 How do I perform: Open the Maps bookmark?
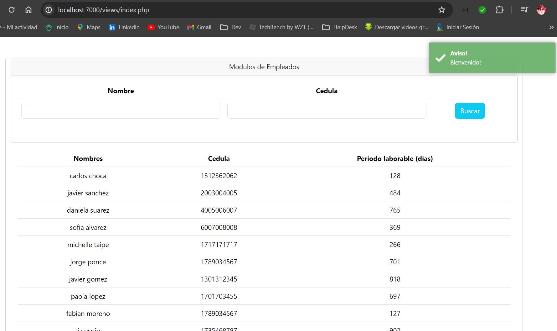(89, 27)
